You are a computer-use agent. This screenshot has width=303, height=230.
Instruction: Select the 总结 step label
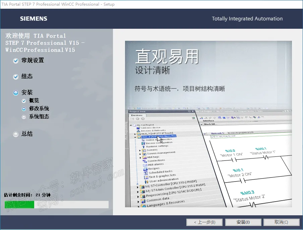pos(27,134)
